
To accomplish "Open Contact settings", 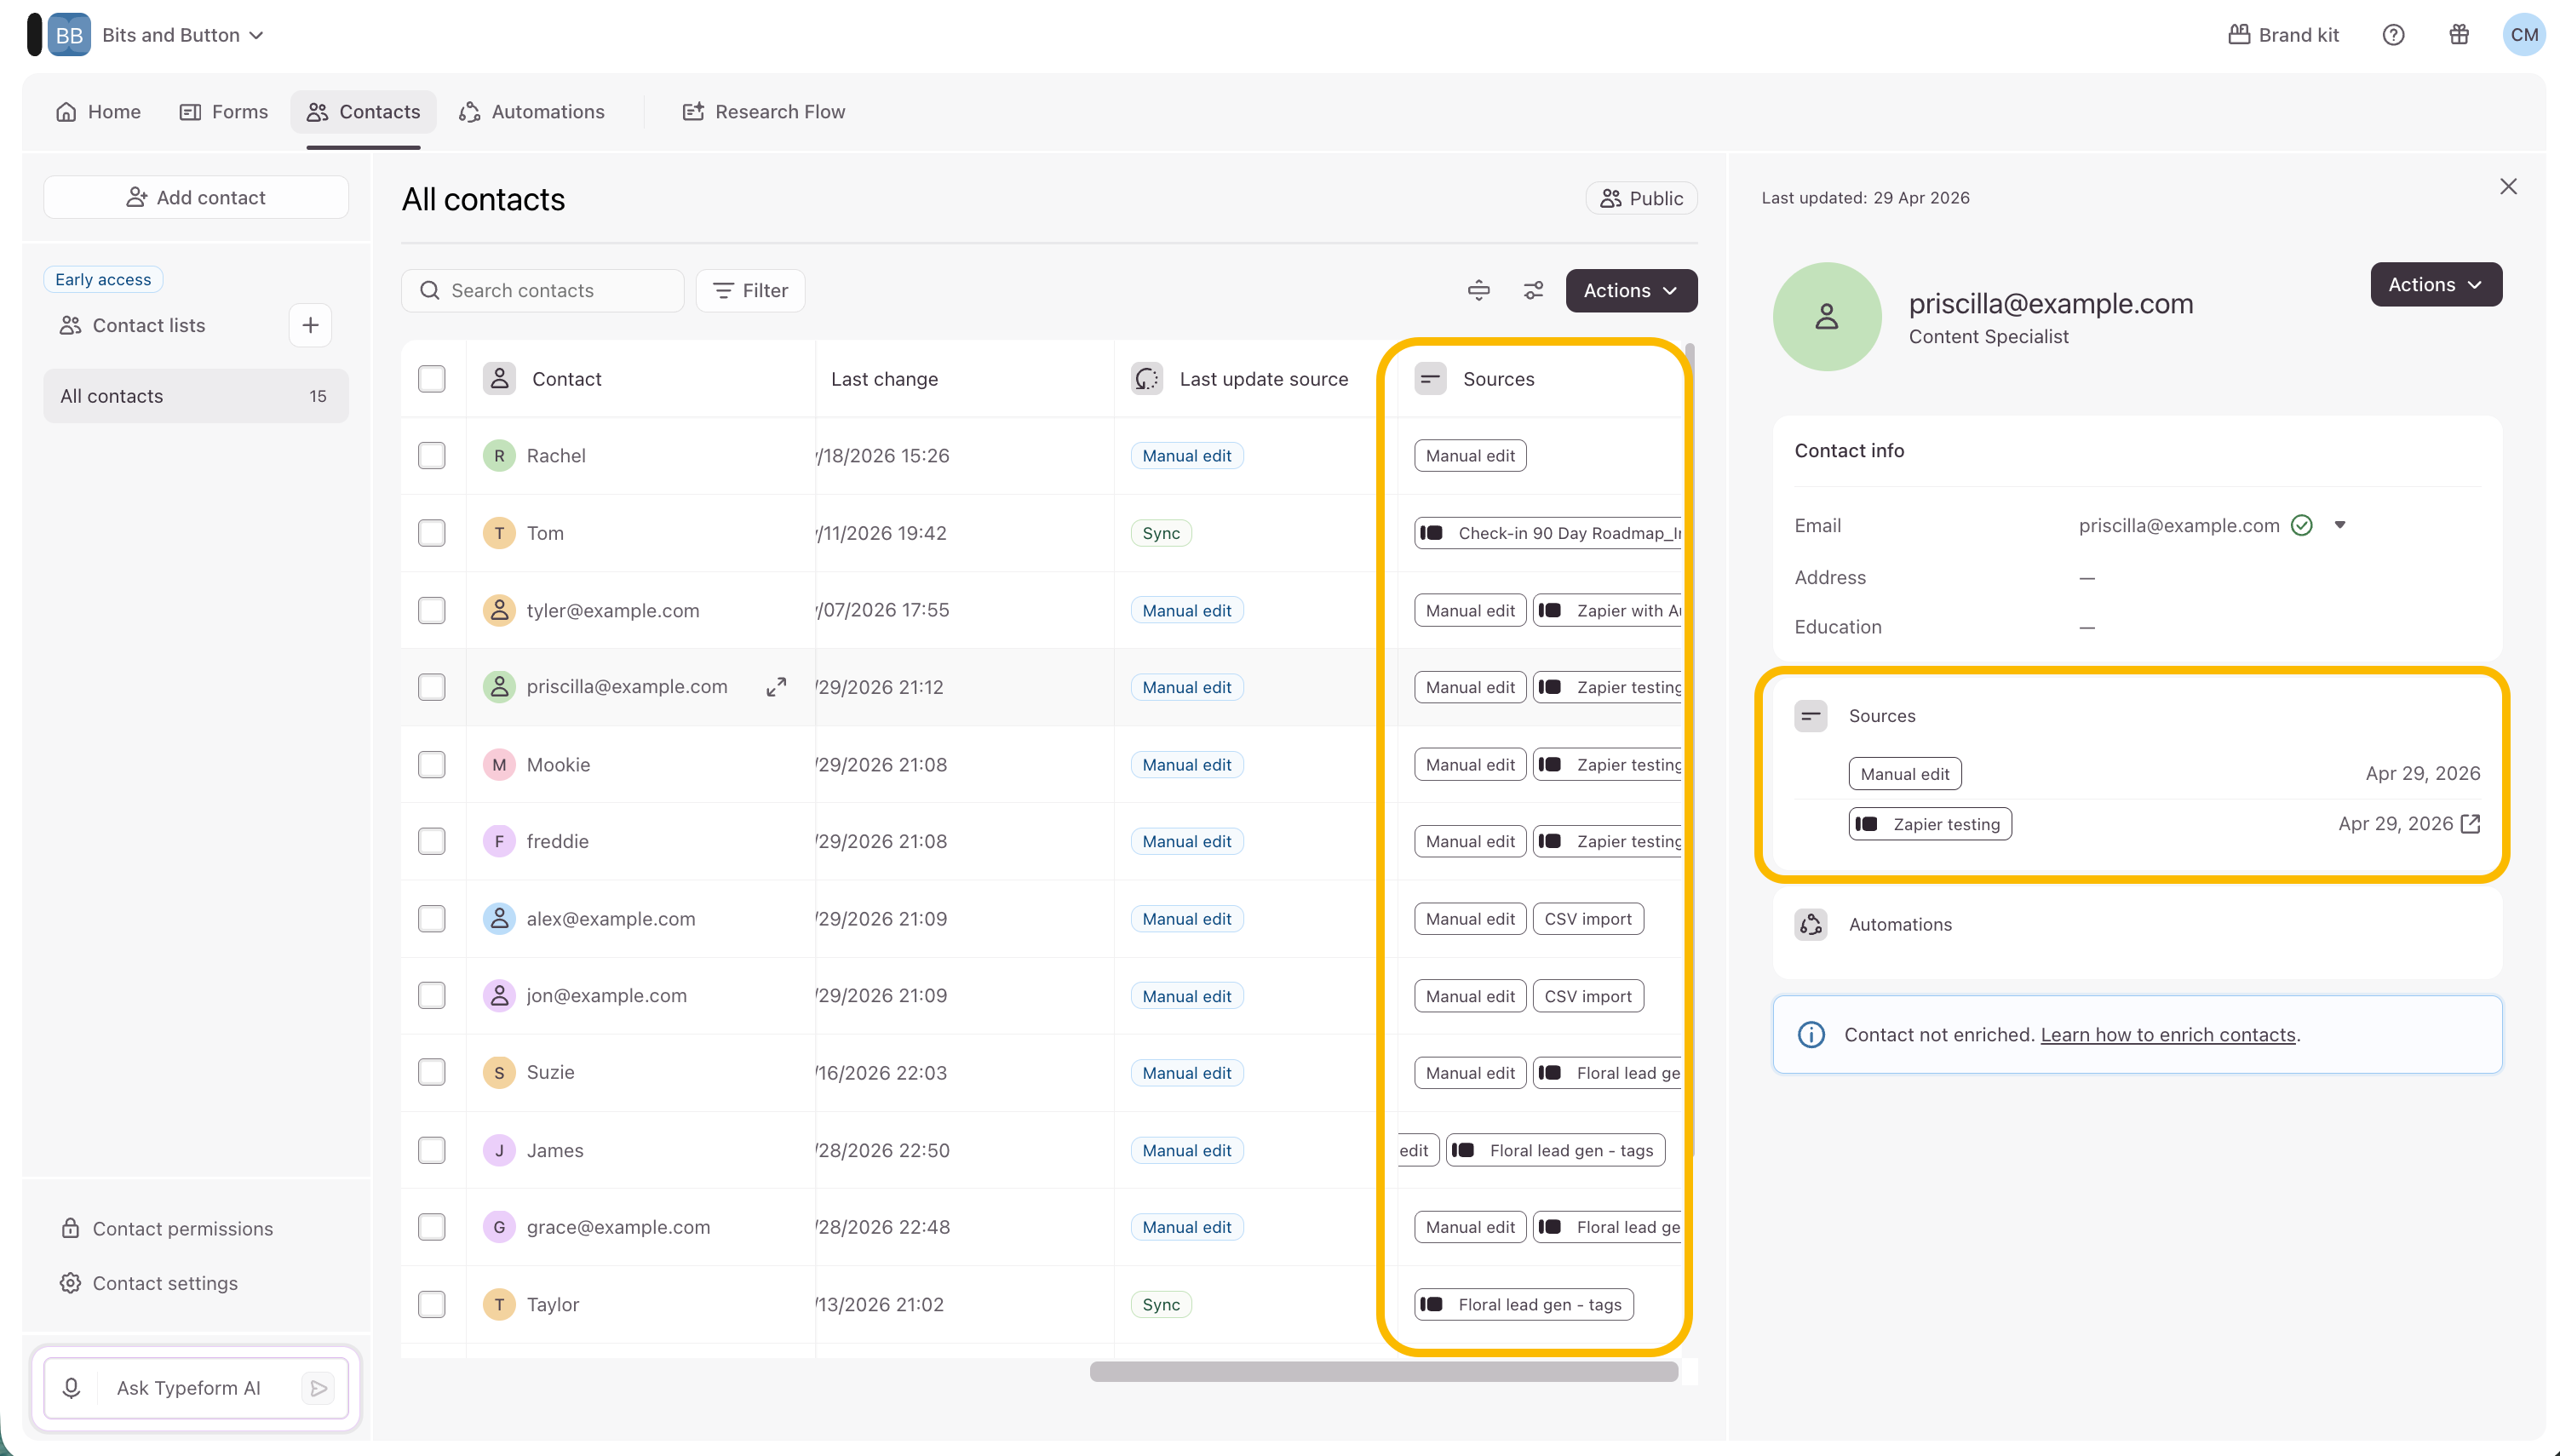I will [x=149, y=1283].
